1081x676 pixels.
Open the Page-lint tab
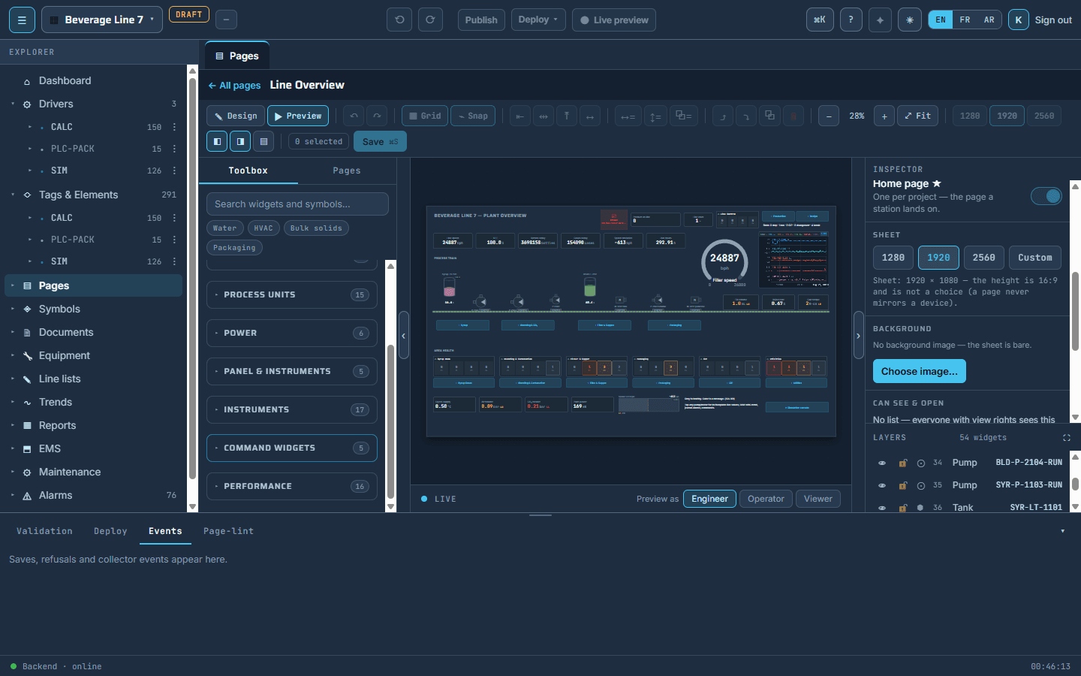coord(228,531)
